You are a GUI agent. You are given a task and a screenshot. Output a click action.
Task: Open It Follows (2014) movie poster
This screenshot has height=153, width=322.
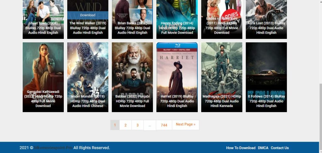[266, 77]
